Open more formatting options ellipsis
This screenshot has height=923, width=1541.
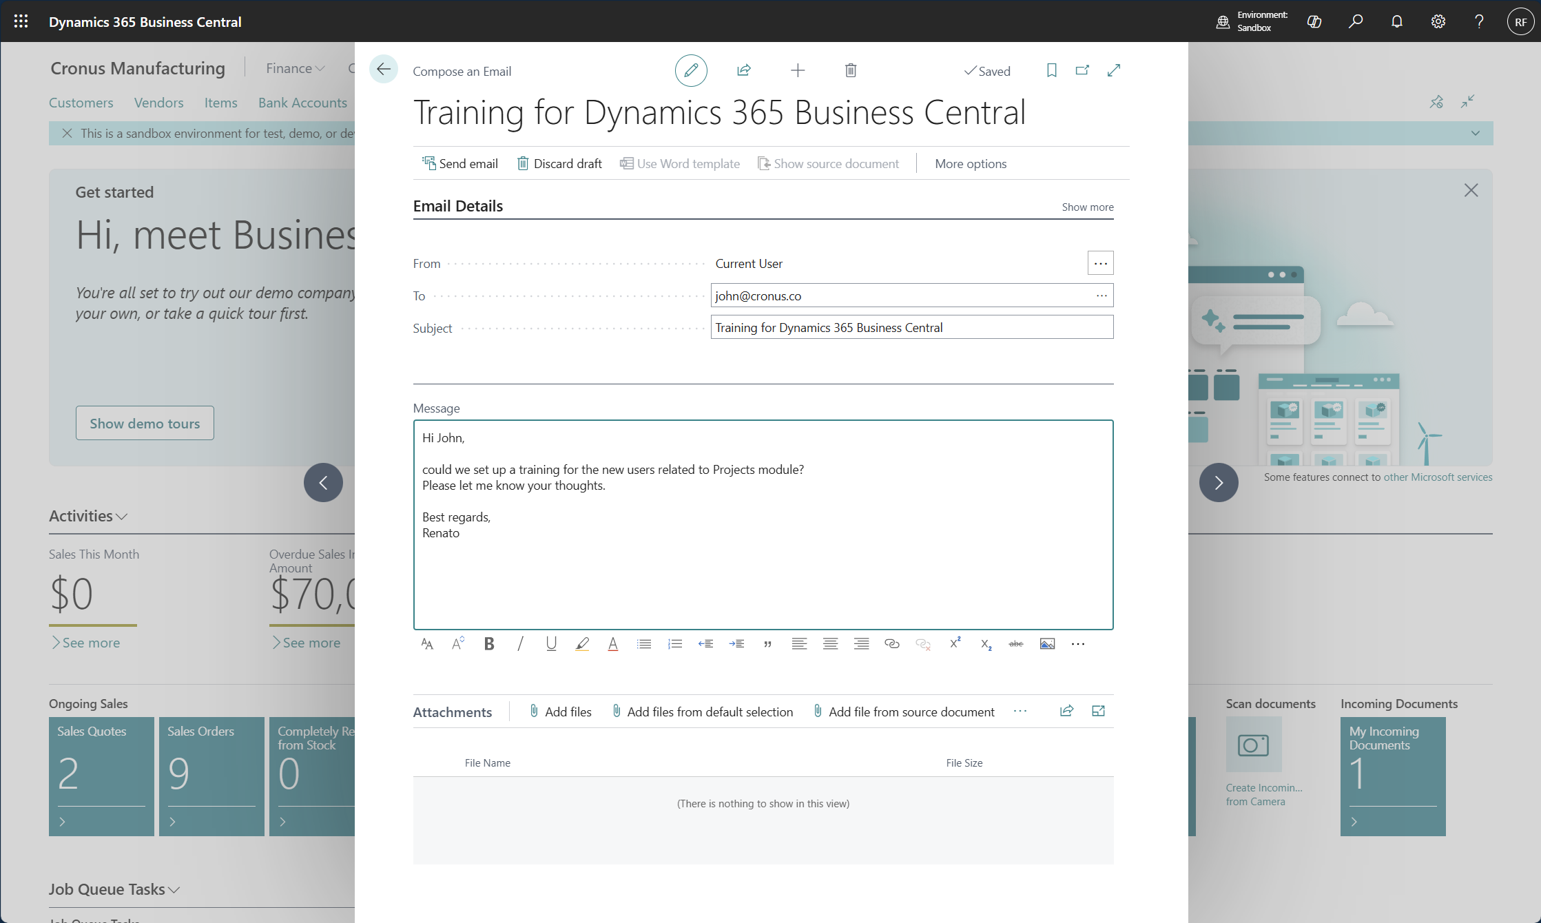point(1078,644)
